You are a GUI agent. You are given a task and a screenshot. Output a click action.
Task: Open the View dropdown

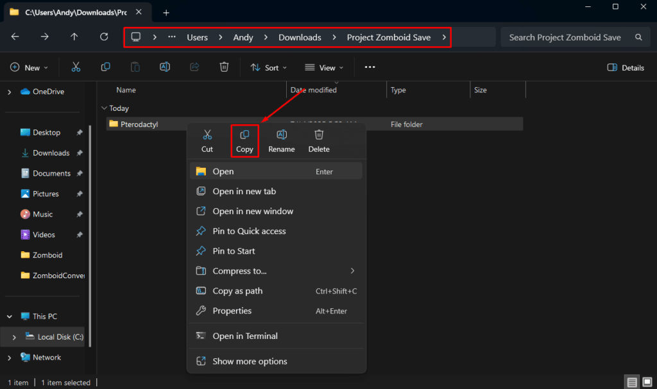(324, 67)
